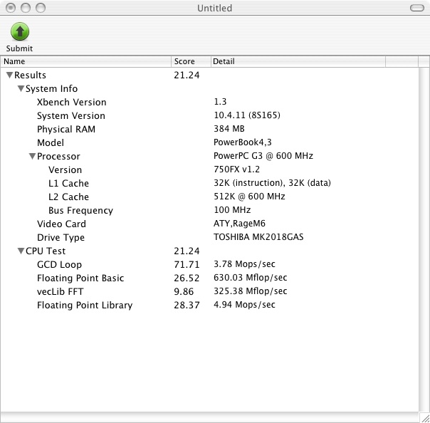Viewport: 430px width, 423px height.
Task: Select the GCD Loop result row
Action: (x=59, y=265)
